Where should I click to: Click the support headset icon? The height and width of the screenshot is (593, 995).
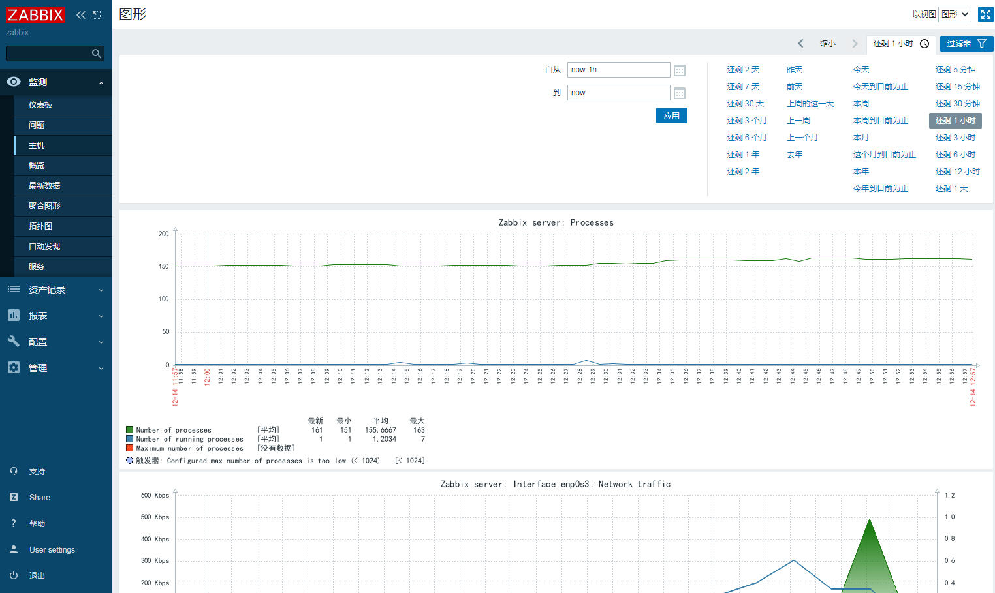pyautogui.click(x=14, y=471)
